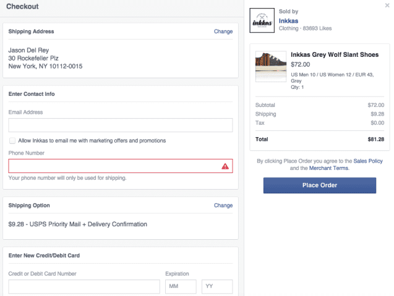394x296 pixels.
Task: Click the Clothing 83693 Likes text
Action: (305, 28)
